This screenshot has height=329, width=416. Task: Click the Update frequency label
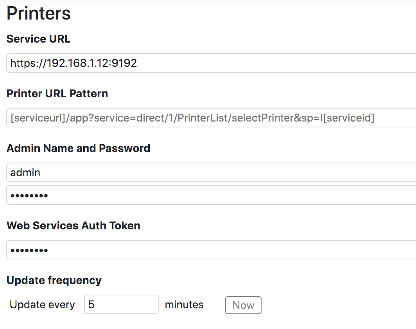click(x=54, y=281)
